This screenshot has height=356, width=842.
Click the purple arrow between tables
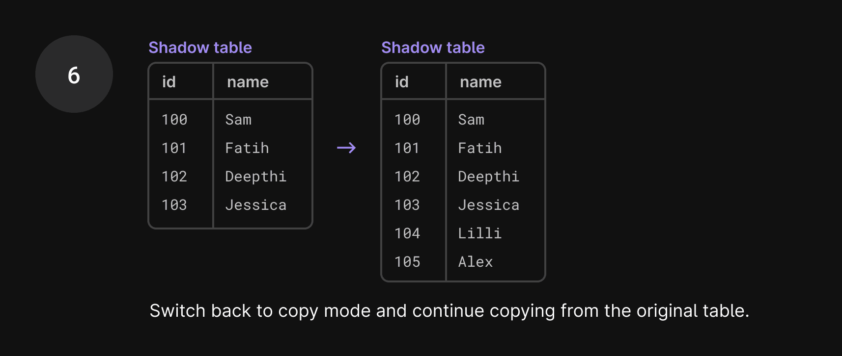coord(346,148)
